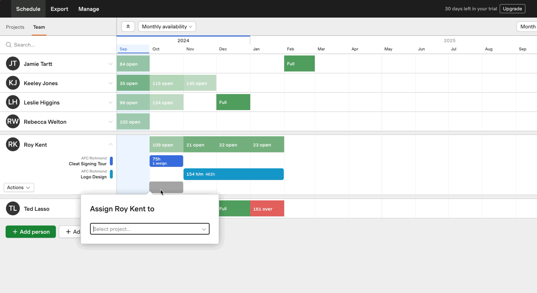Viewport: 537px width, 293px height.
Task: Select the 154 h/m Logo Design assignment bar
Action: pyautogui.click(x=234, y=174)
